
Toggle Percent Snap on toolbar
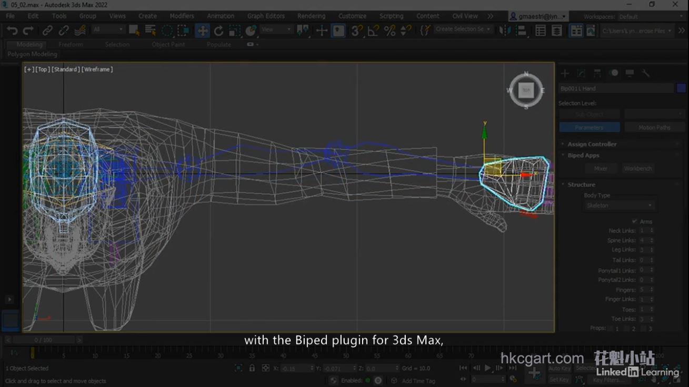(390, 31)
